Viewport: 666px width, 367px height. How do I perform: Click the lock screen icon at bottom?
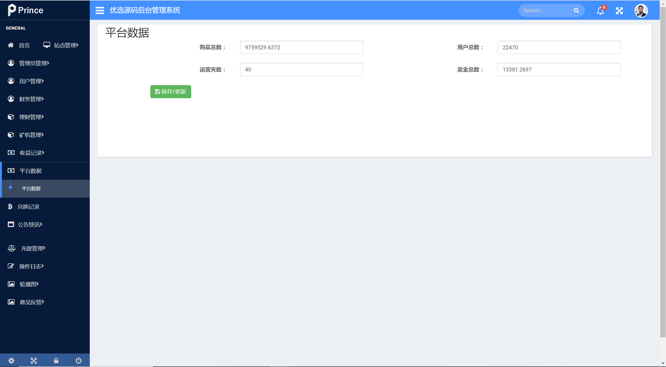pyautogui.click(x=56, y=361)
